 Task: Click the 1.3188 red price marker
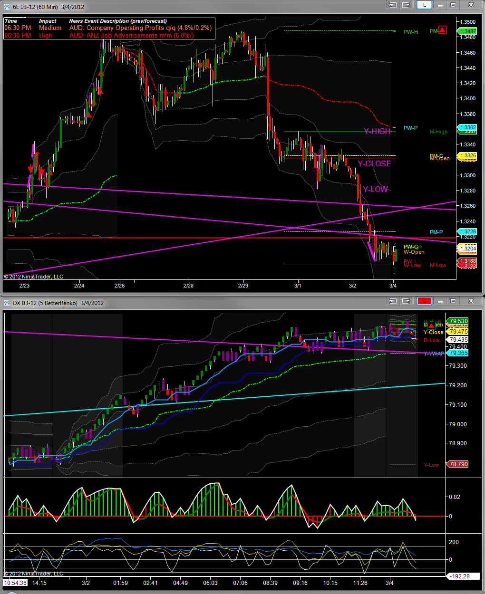[467, 261]
